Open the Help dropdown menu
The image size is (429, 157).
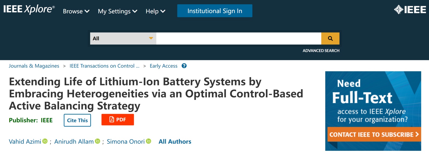[x=155, y=11]
